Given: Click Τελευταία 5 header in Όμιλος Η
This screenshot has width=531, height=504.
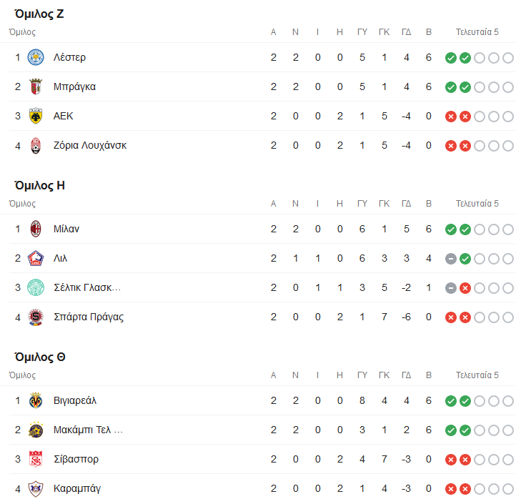Looking at the screenshot, I should tap(477, 204).
